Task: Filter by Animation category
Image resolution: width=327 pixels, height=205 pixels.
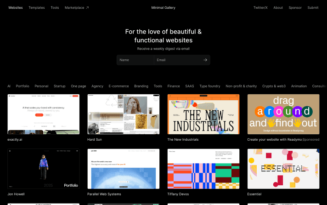Action: (299, 86)
